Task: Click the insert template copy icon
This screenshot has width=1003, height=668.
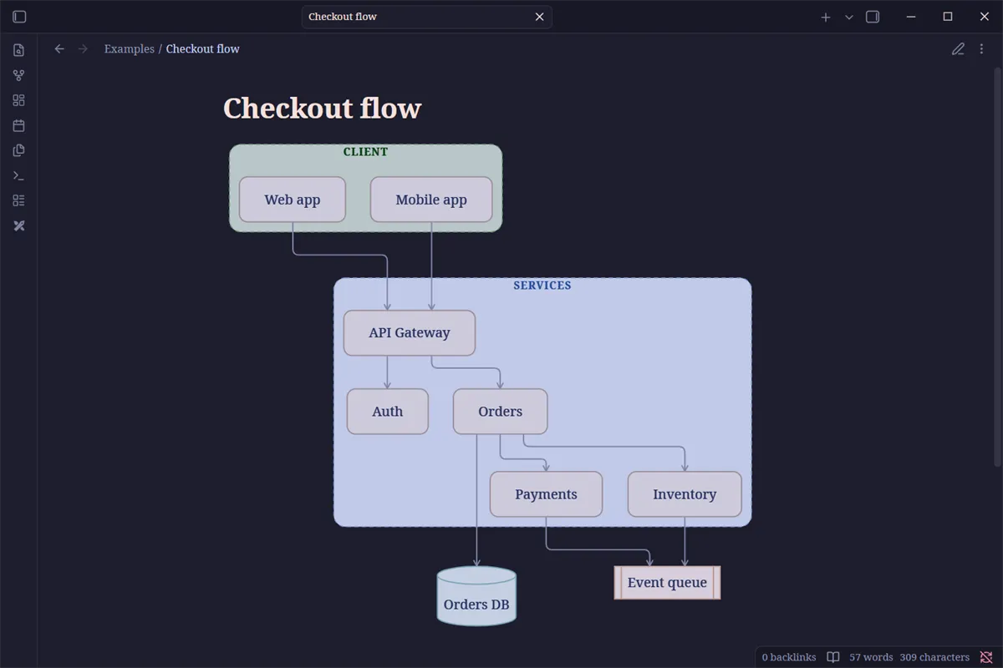Action: point(19,150)
